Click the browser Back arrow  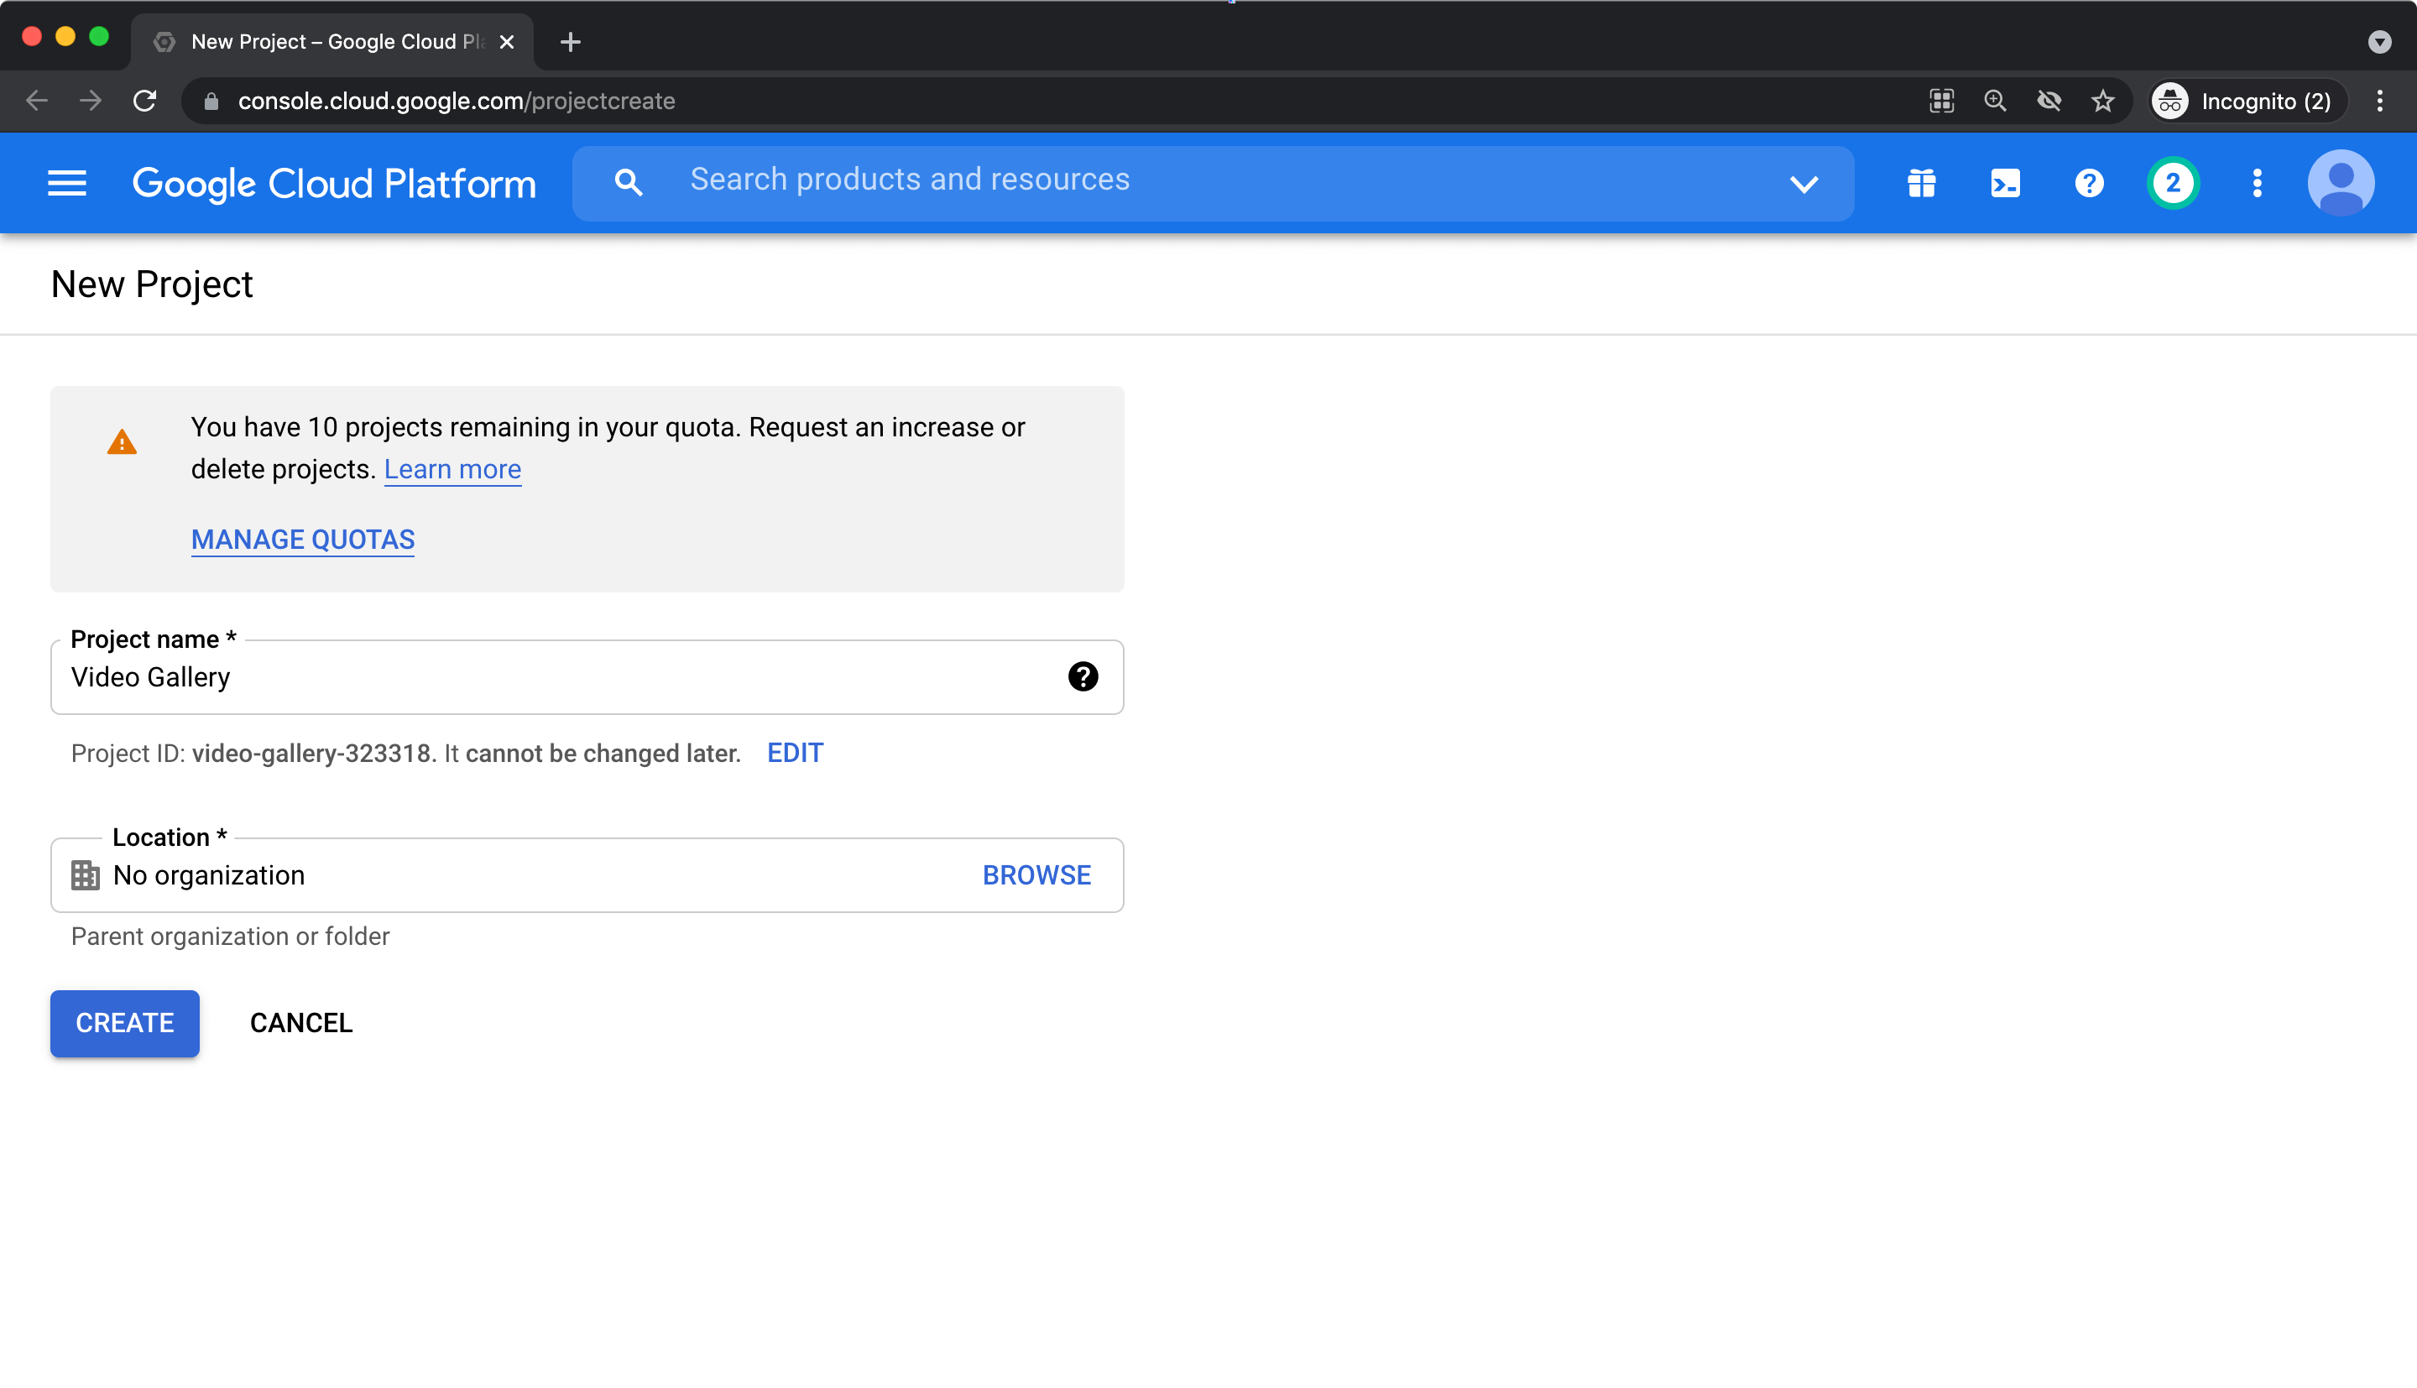[37, 101]
